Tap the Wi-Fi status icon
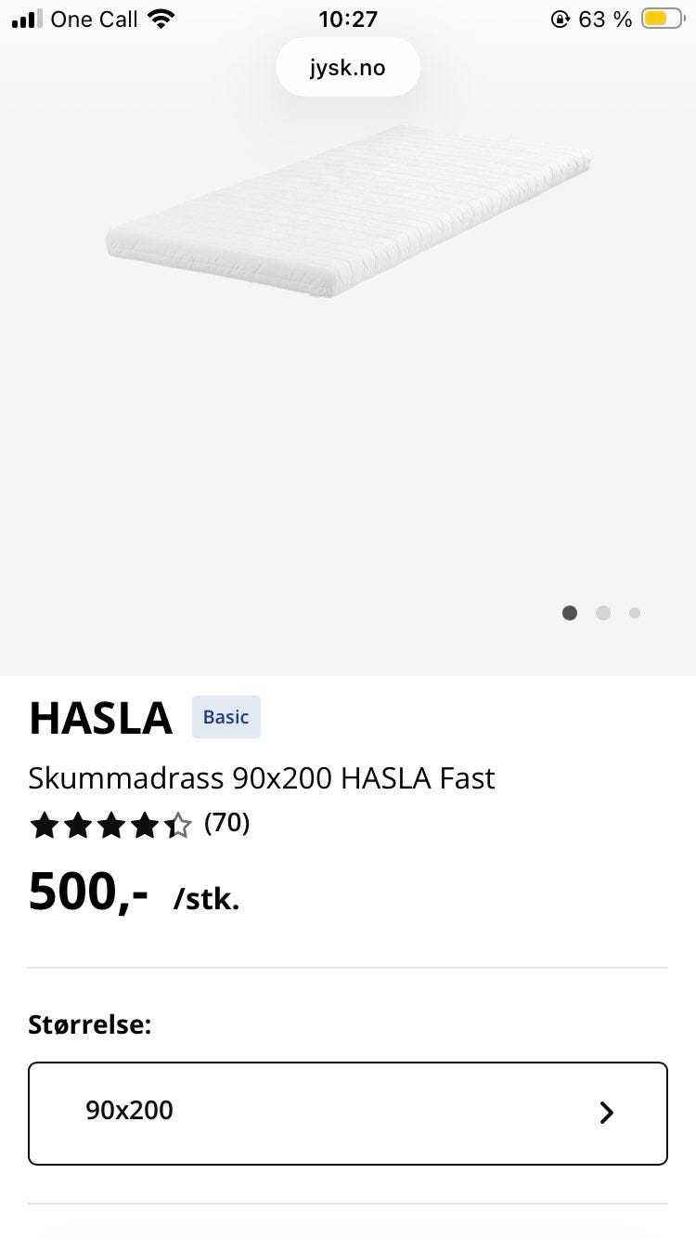This screenshot has width=696, height=1239. coord(161,20)
